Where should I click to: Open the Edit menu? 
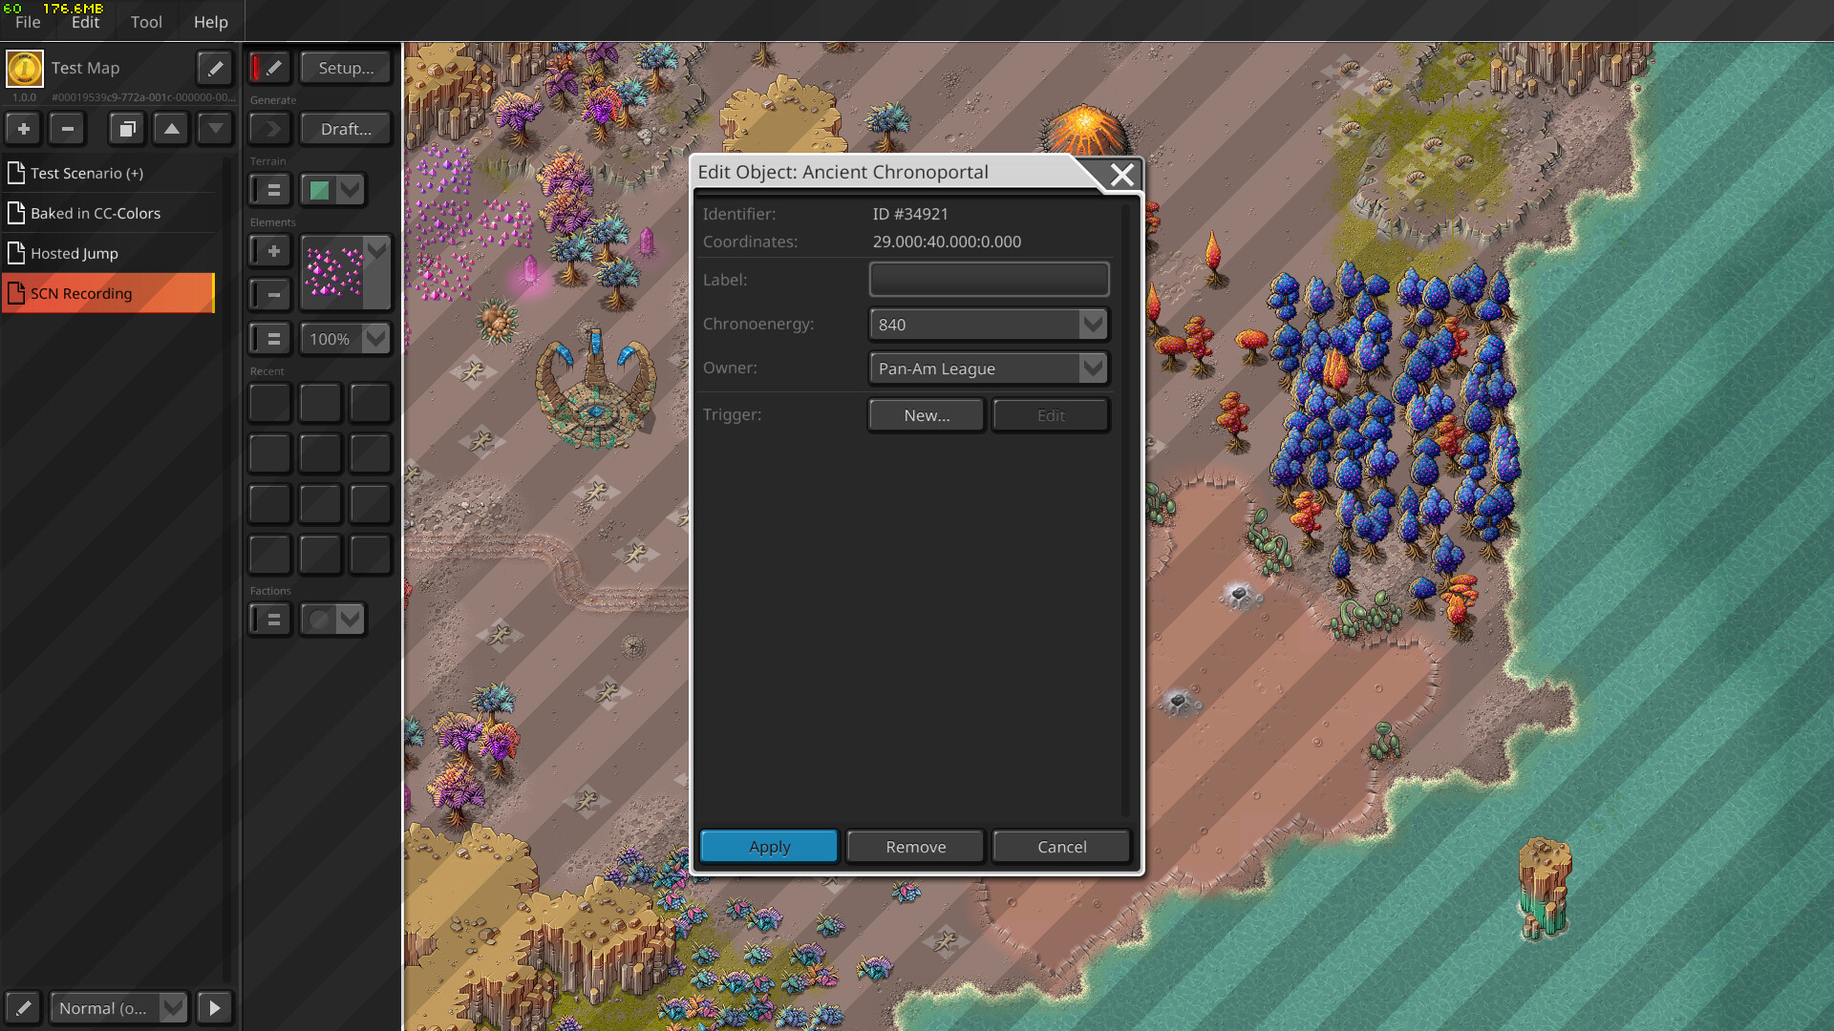[x=85, y=21]
